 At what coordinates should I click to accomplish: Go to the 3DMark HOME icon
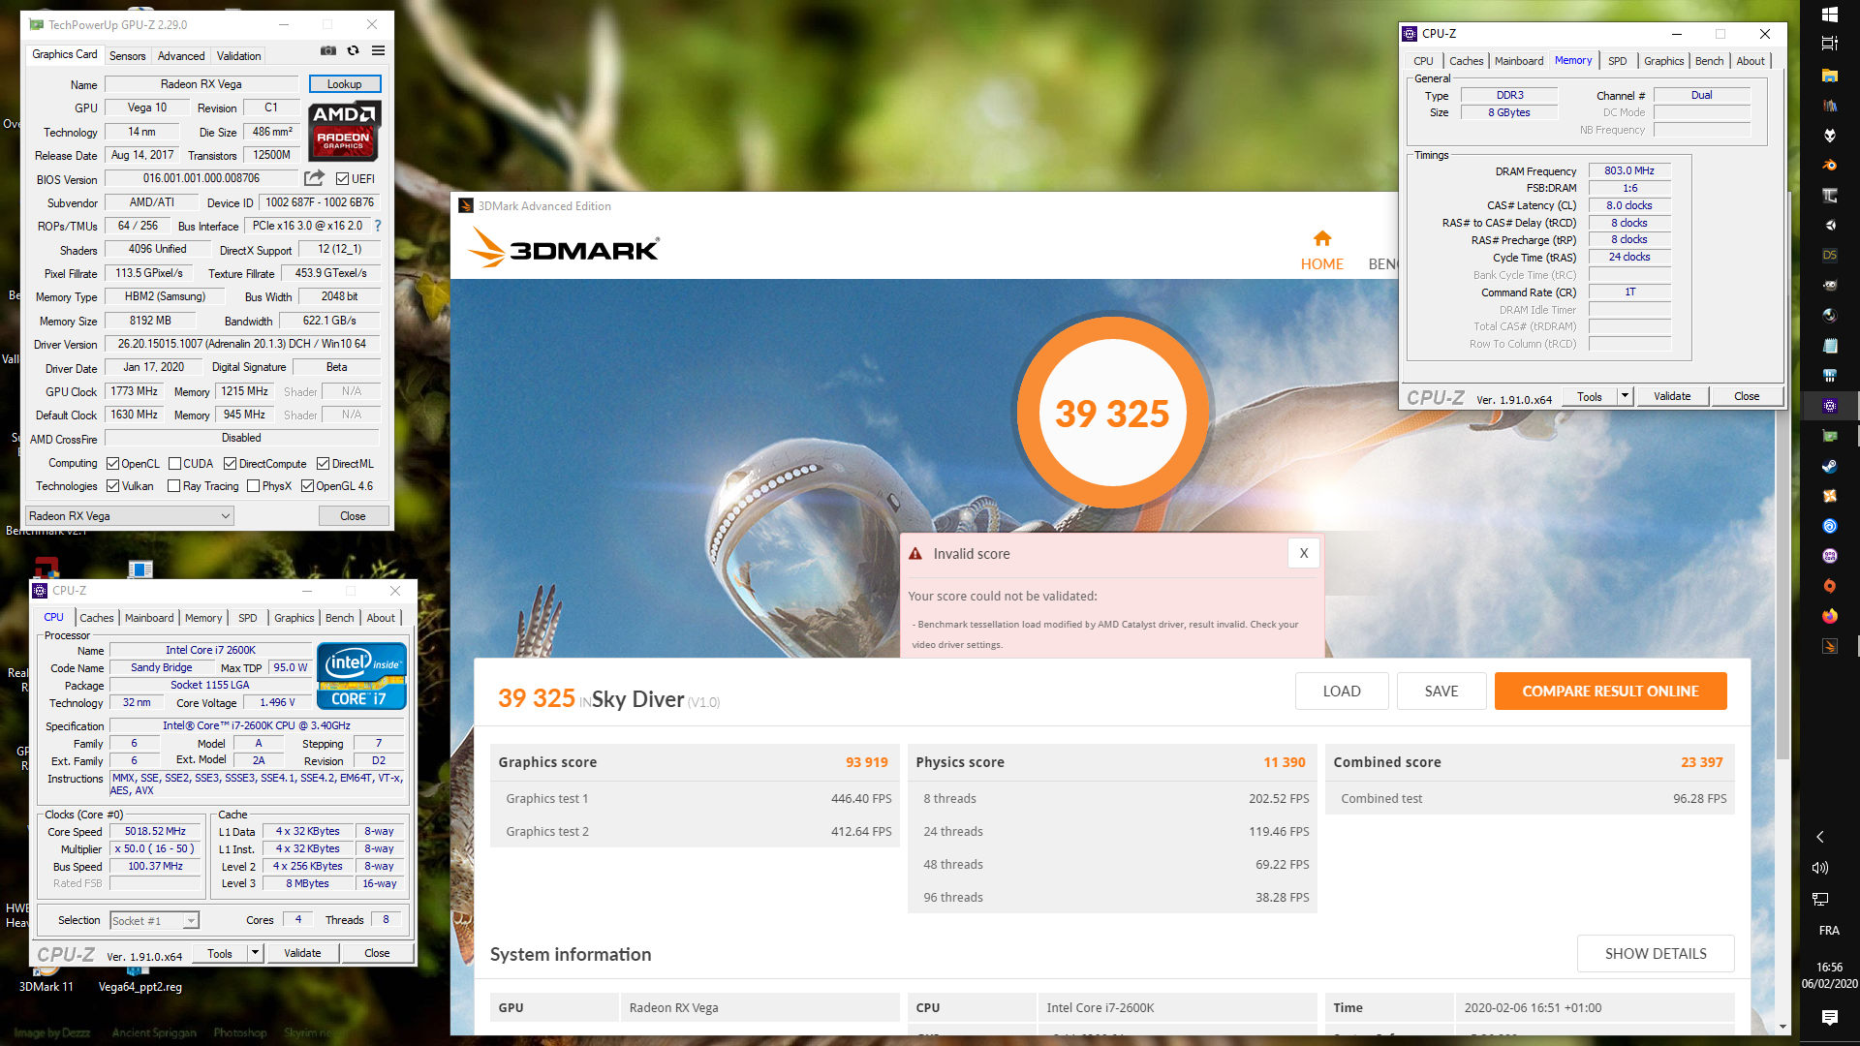[x=1321, y=238]
